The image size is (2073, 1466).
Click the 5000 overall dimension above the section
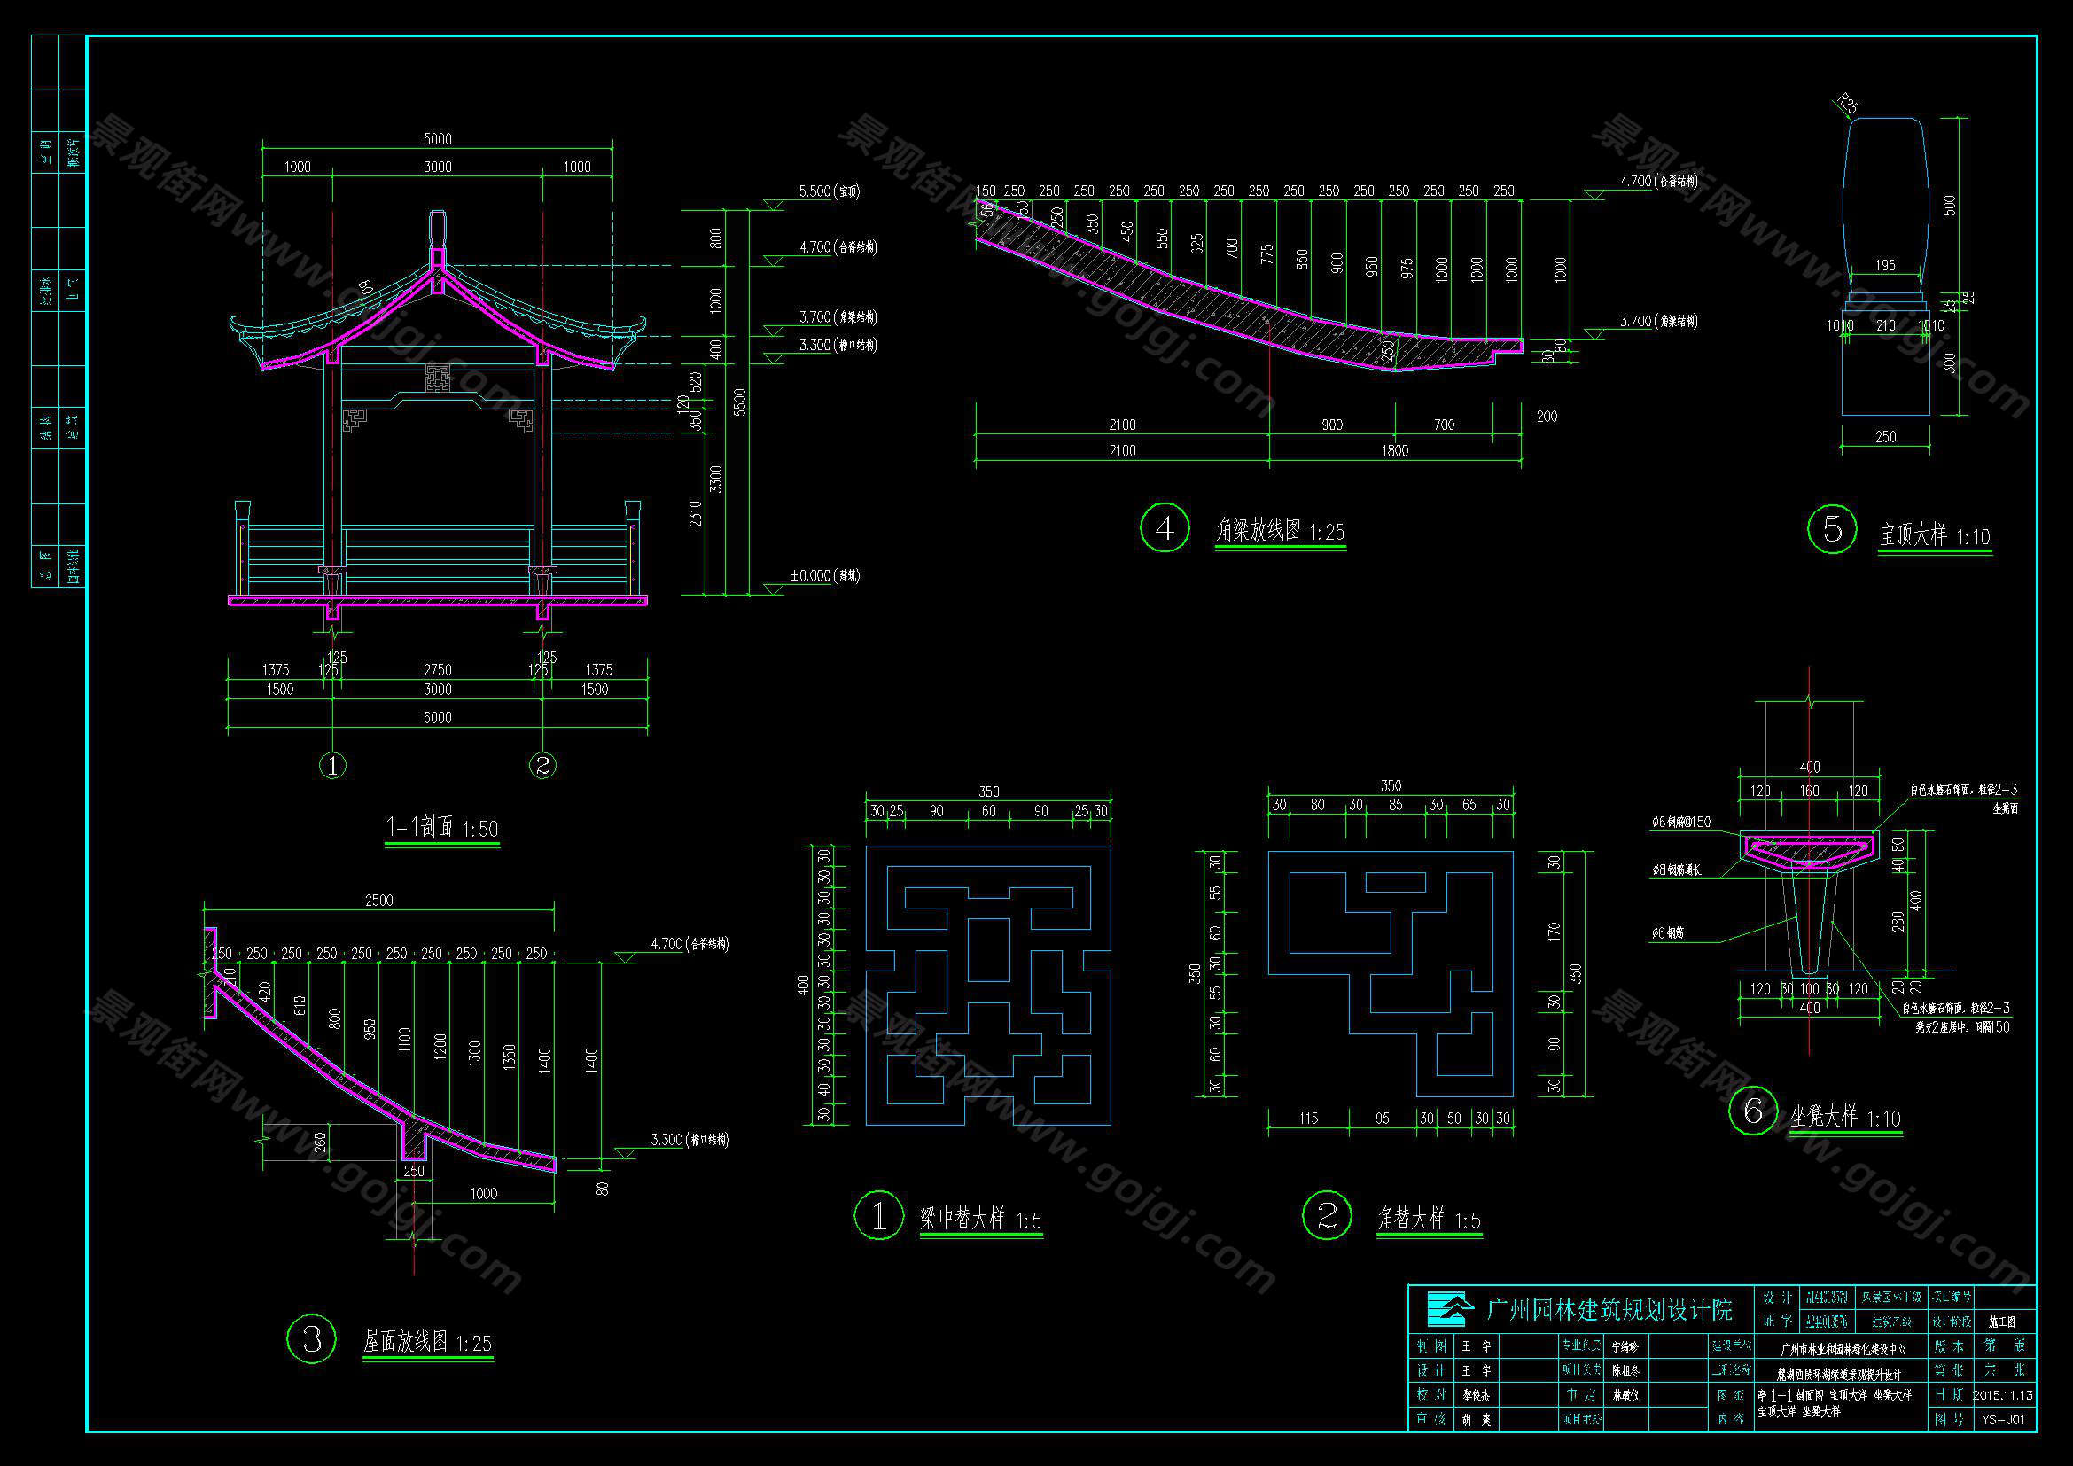coord(437,139)
